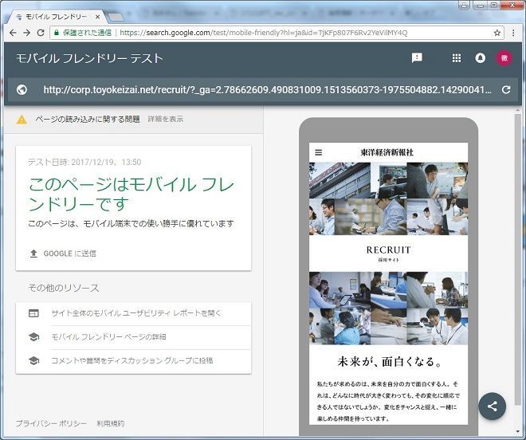Reload the page in browser toolbar

point(41,33)
